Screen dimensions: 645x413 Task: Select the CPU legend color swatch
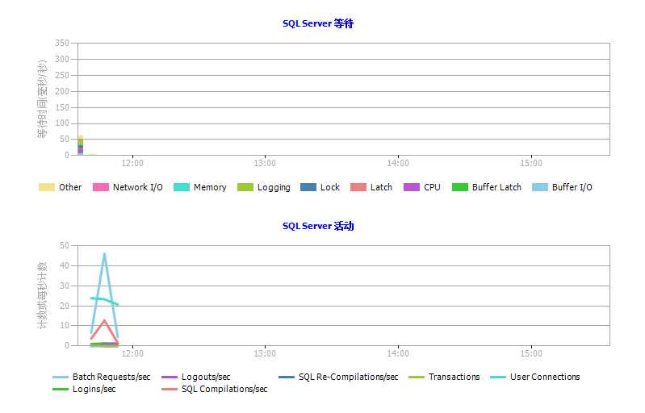coord(412,187)
